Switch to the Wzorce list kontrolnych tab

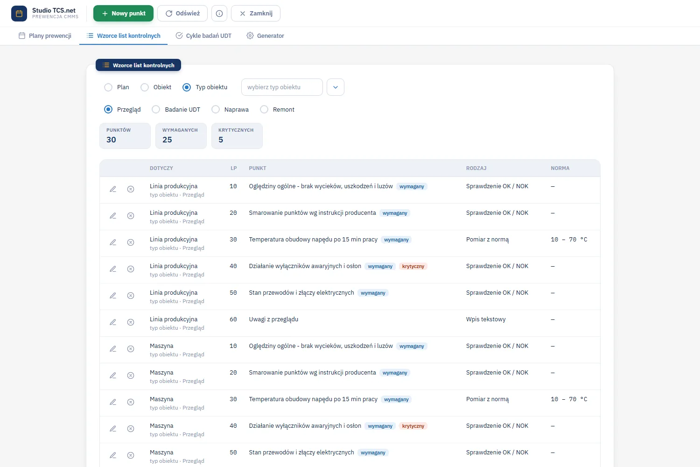pyautogui.click(x=124, y=36)
